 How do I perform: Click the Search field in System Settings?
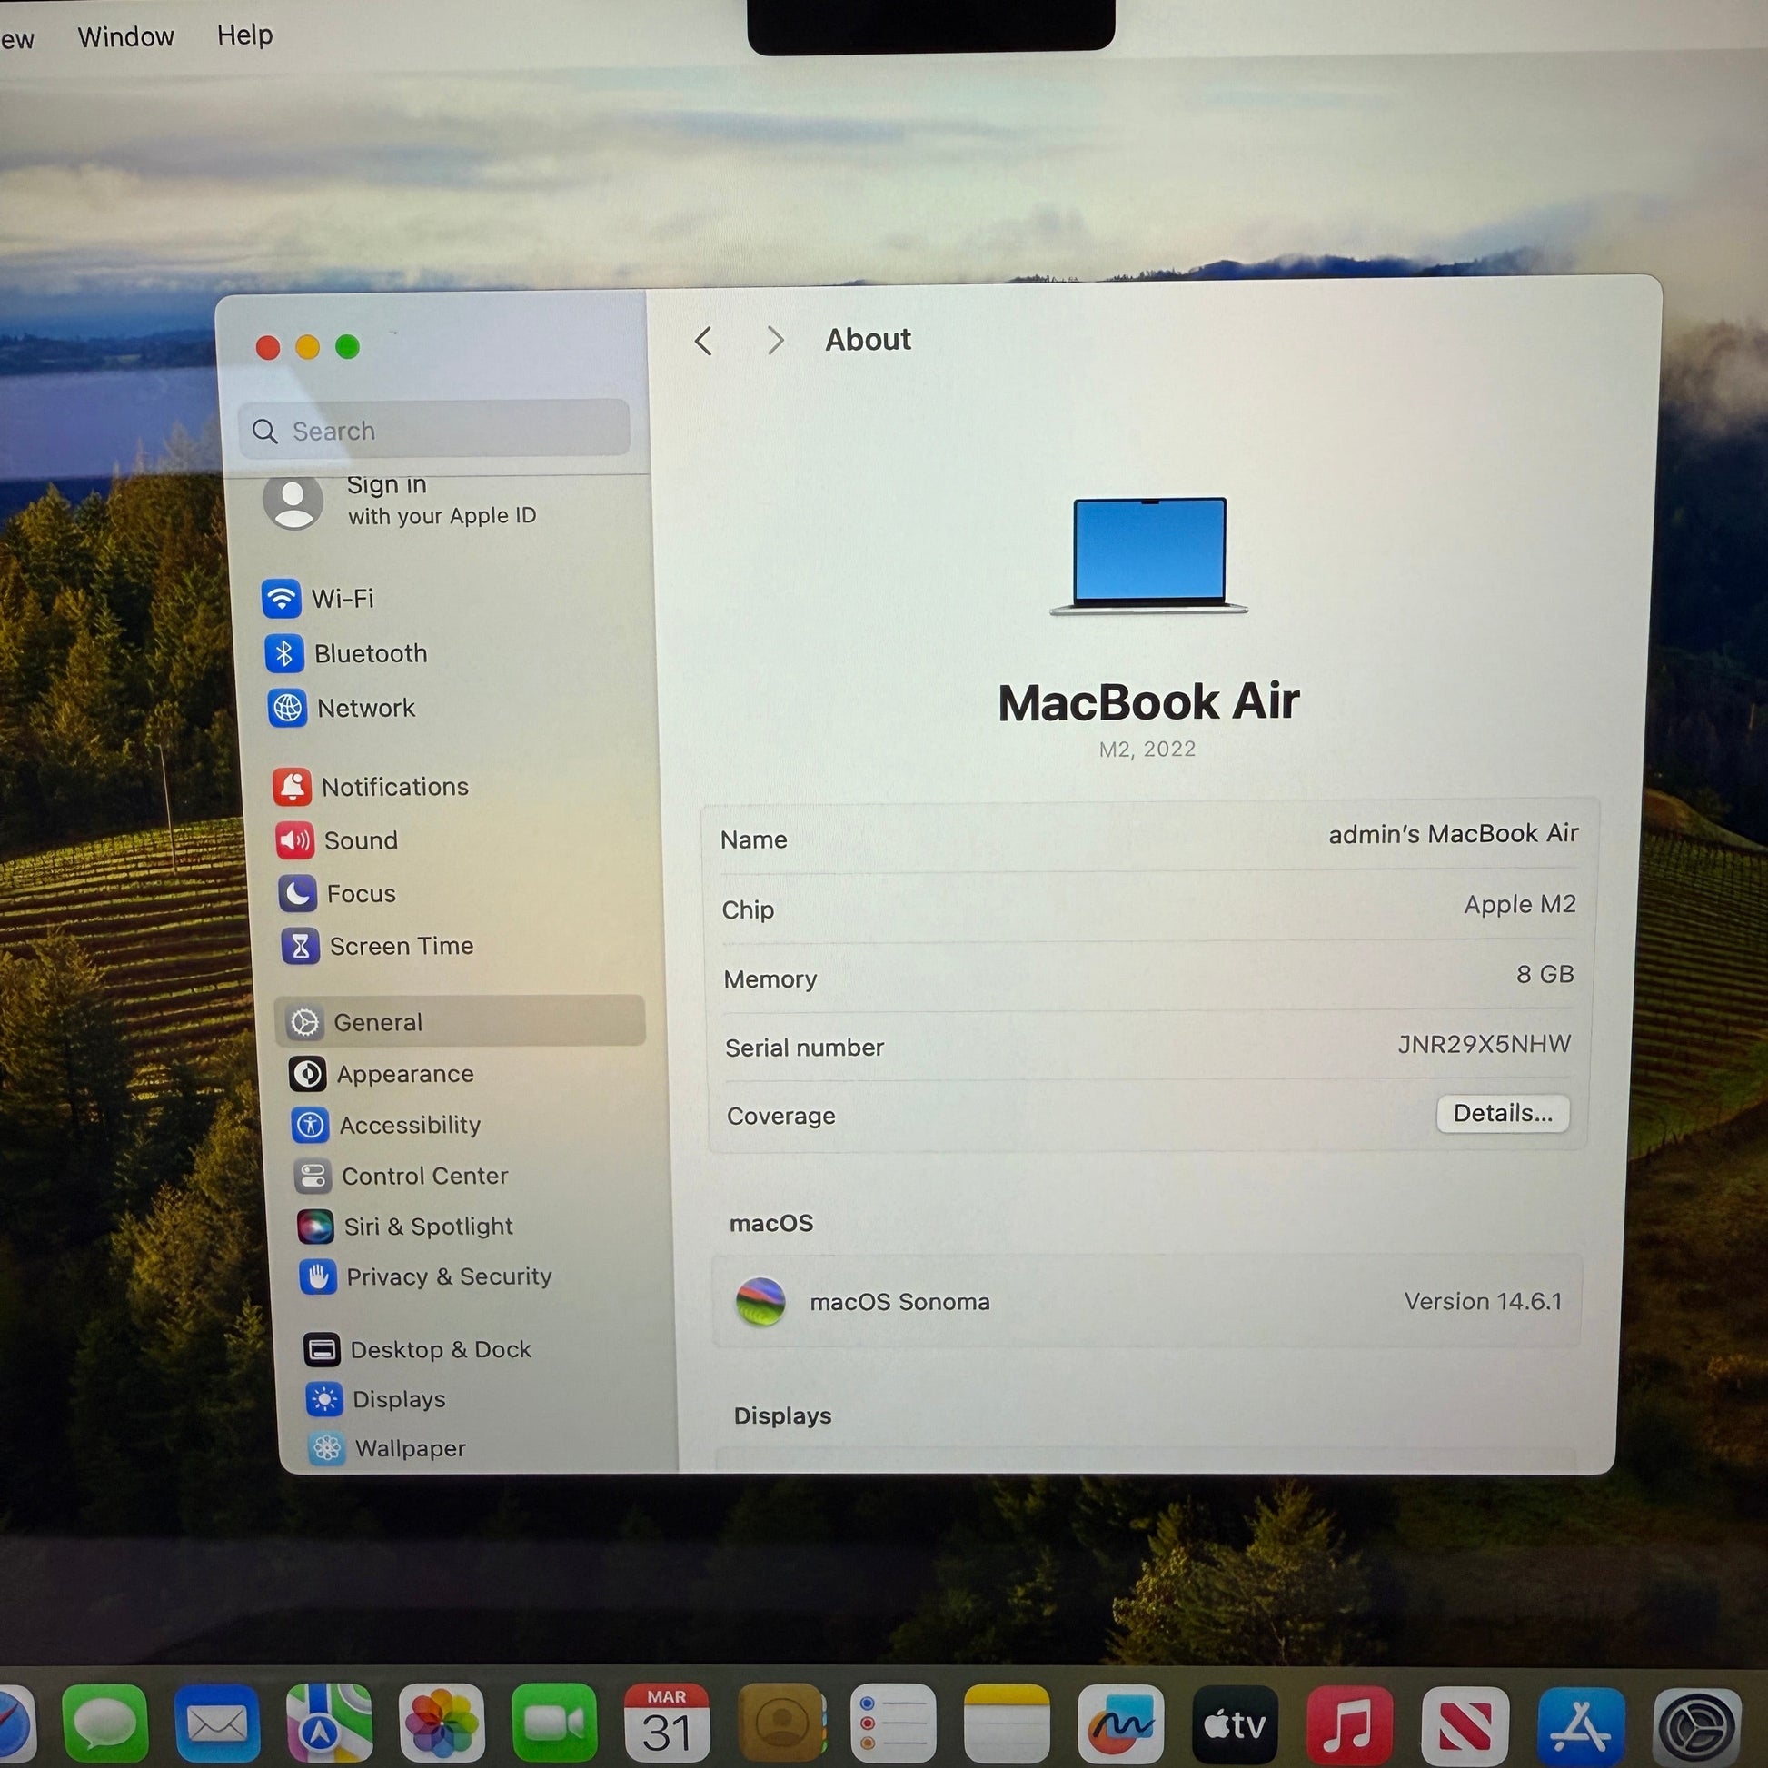434,430
